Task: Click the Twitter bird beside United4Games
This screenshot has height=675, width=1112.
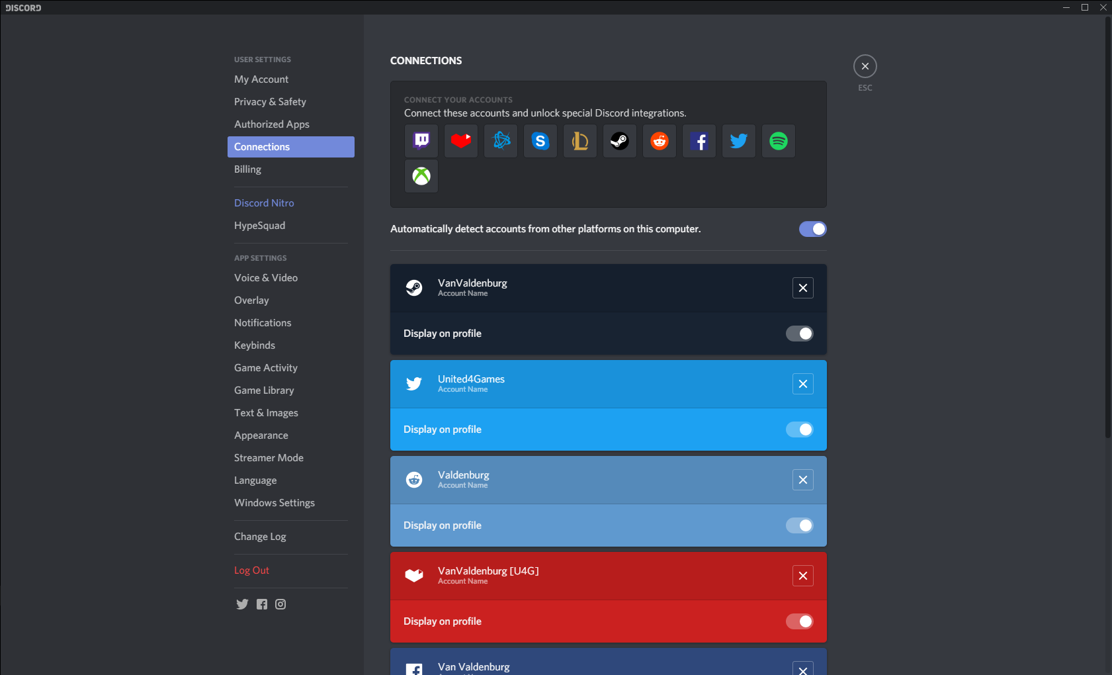Action: (x=414, y=384)
